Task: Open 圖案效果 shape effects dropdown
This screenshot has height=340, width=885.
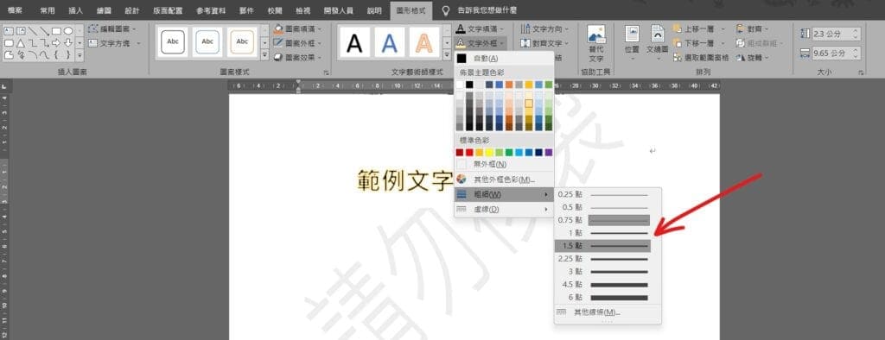Action: point(297,57)
